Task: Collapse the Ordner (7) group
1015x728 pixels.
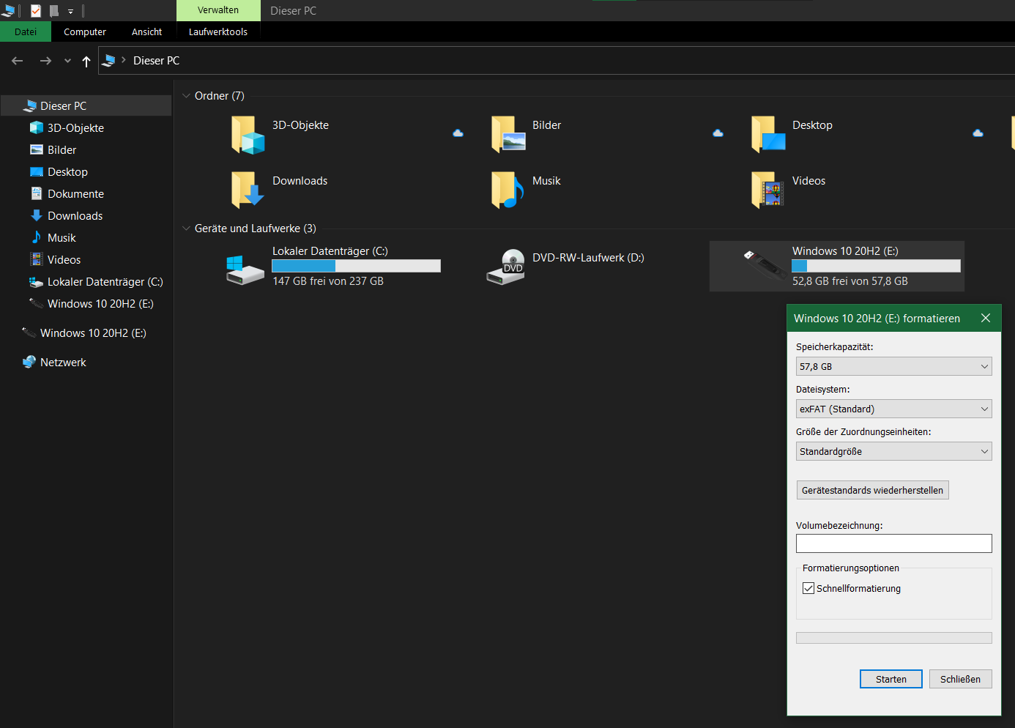Action: pos(186,96)
